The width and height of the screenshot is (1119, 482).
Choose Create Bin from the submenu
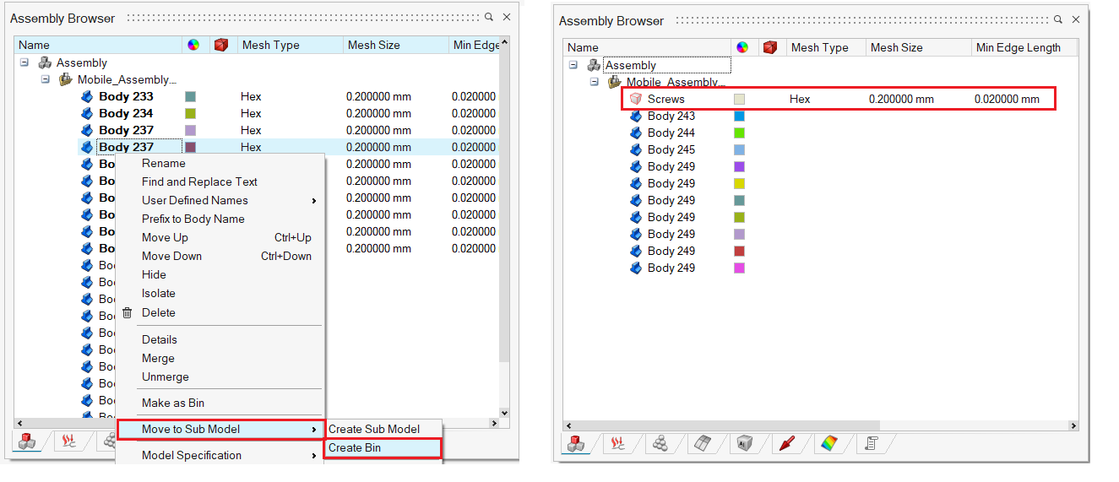[x=355, y=447]
